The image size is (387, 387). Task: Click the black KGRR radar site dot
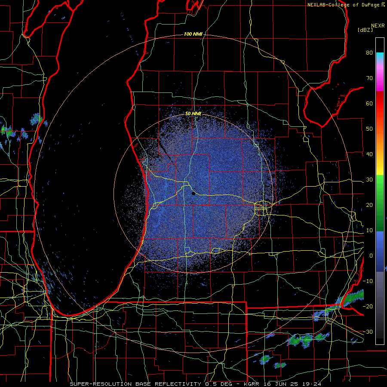193,193
